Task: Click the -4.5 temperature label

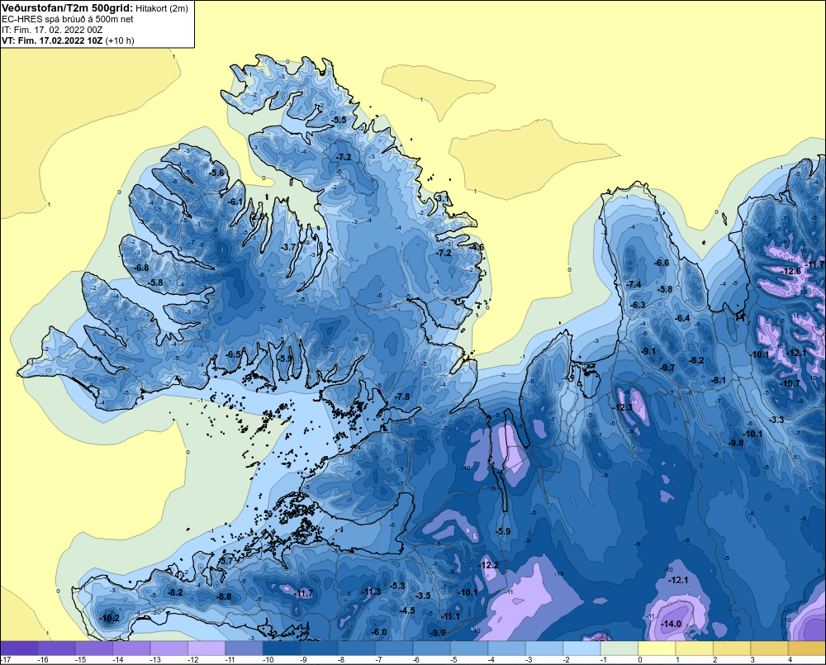Action: 408,610
